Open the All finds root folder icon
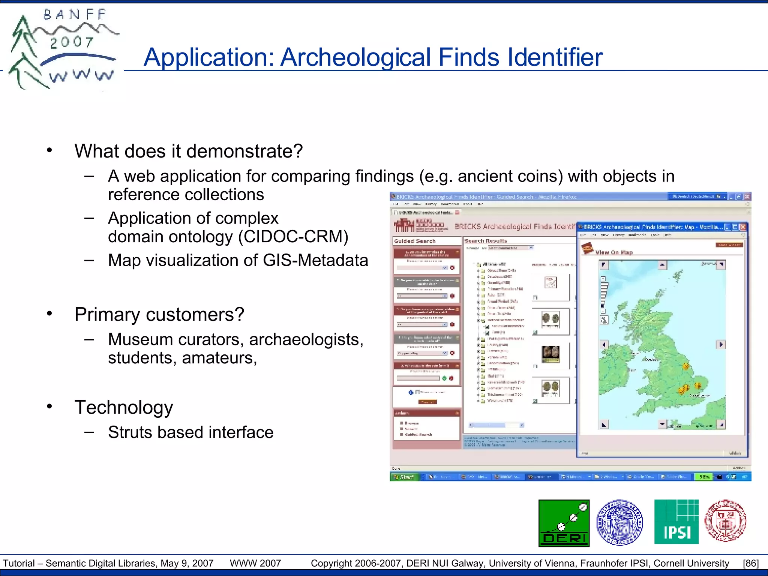 coord(479,264)
